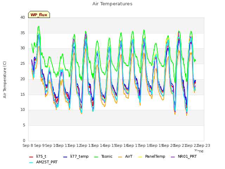Viewport: 225px width, 169px height.
Task: Click the Tsonic legend entry
Action: (x=103, y=156)
